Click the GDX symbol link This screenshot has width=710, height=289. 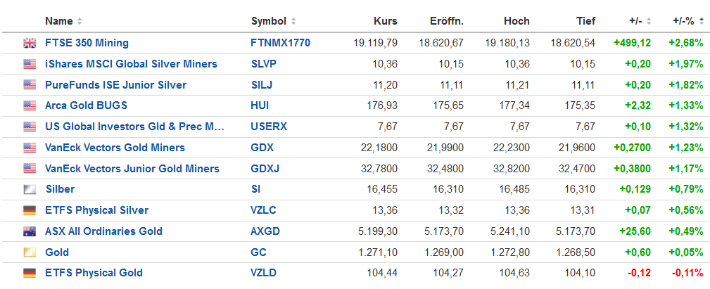(262, 148)
